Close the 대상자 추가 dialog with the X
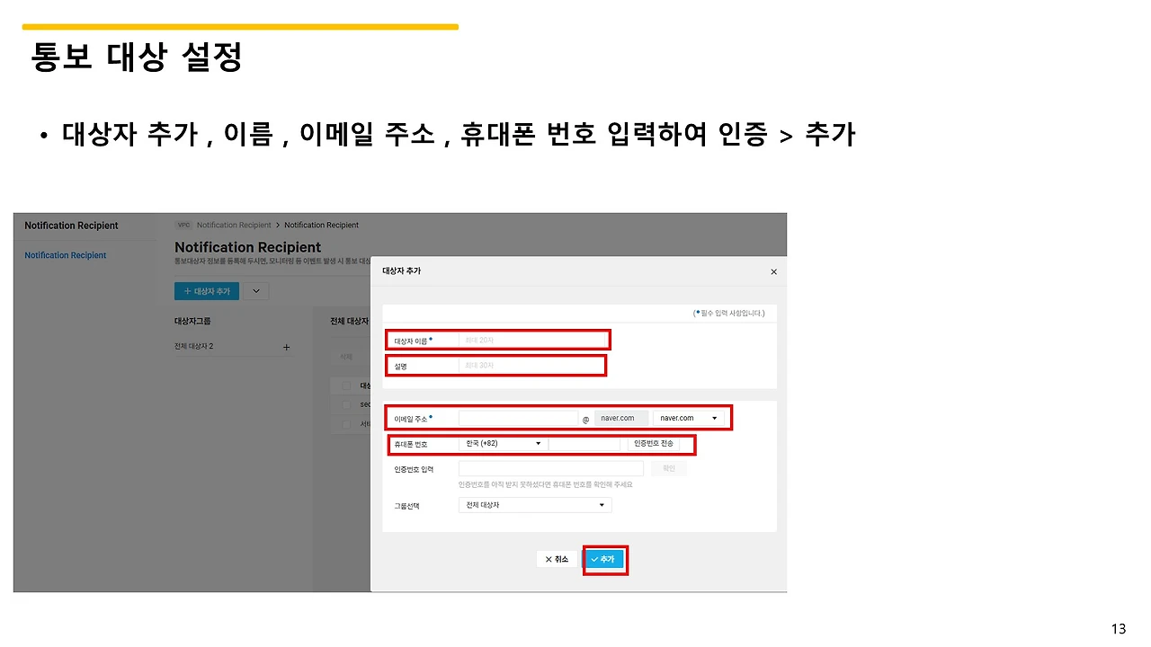The width and height of the screenshot is (1151, 647). pos(773,271)
